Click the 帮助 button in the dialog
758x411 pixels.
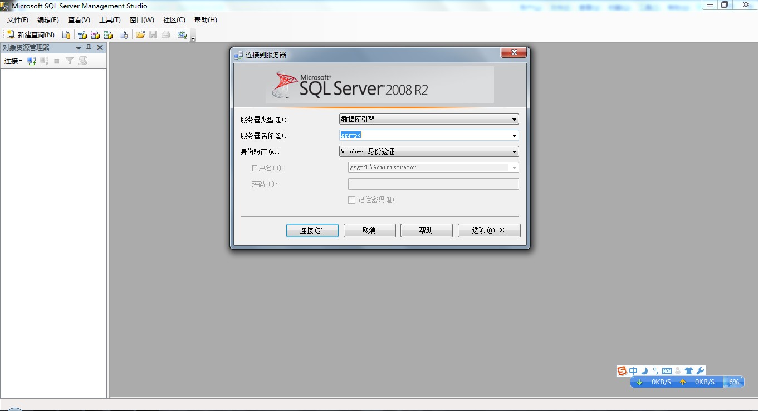pyautogui.click(x=427, y=230)
